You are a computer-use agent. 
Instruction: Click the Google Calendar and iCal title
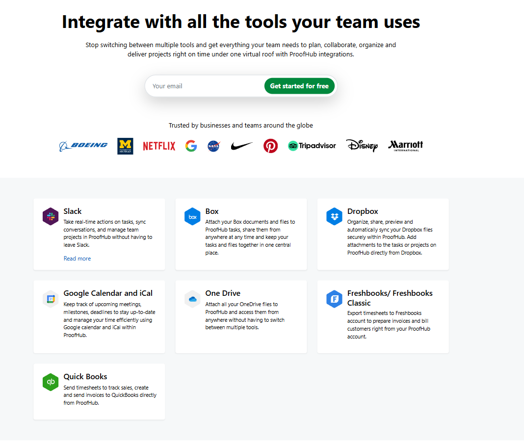108,293
